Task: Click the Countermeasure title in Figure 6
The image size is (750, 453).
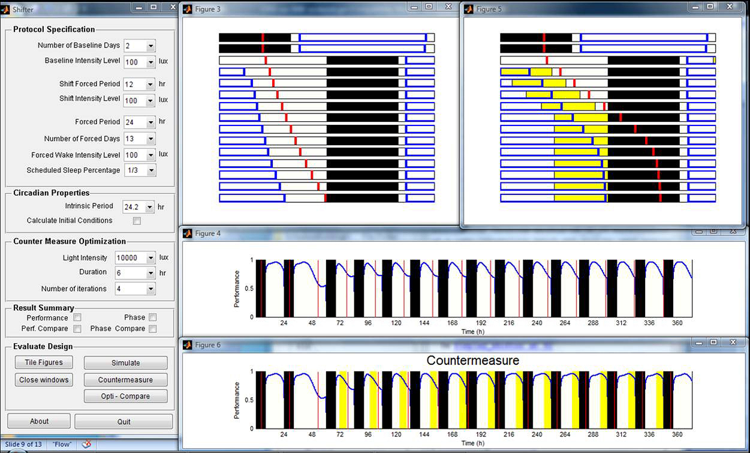Action: click(x=472, y=361)
